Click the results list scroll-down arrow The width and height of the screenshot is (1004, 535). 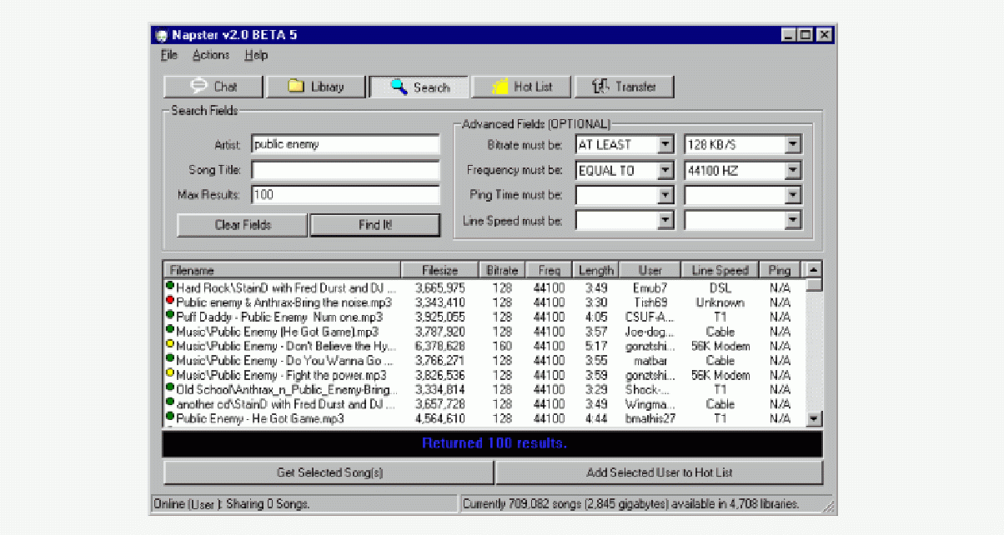click(815, 419)
